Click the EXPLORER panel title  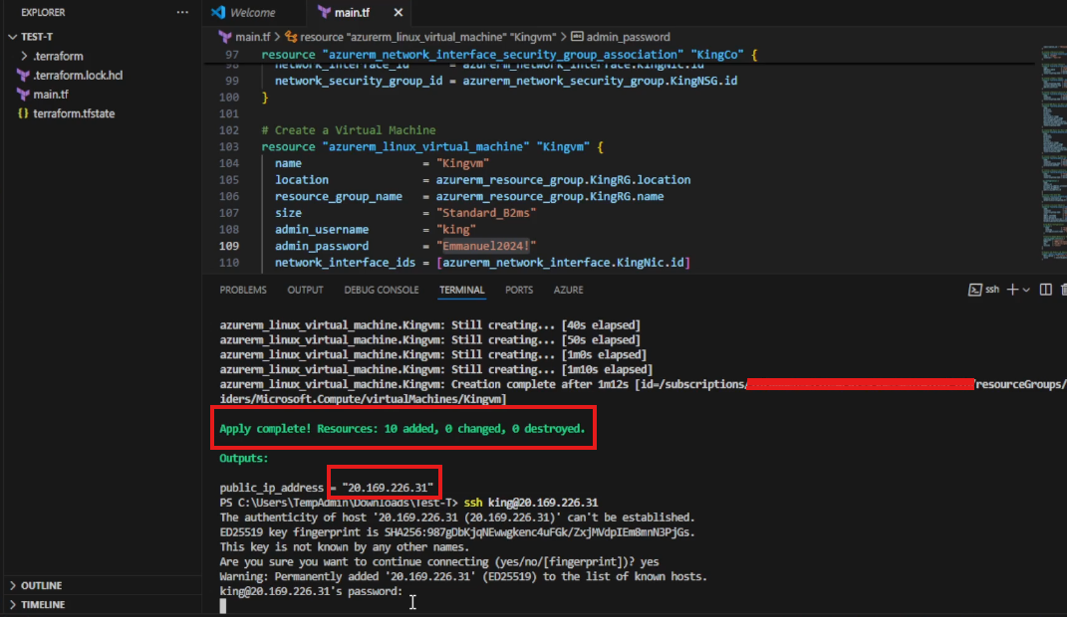[43, 12]
